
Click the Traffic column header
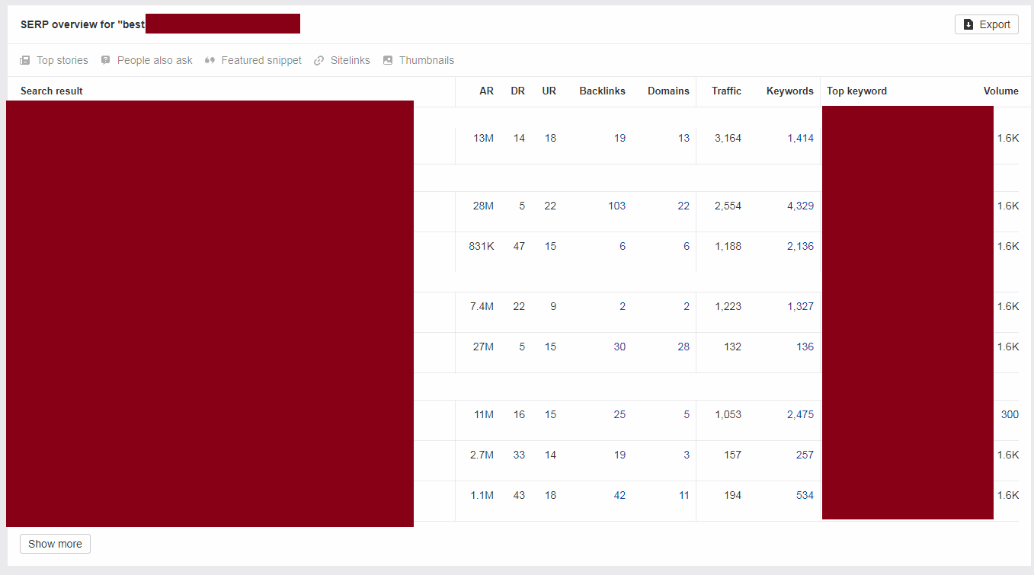pyautogui.click(x=726, y=91)
